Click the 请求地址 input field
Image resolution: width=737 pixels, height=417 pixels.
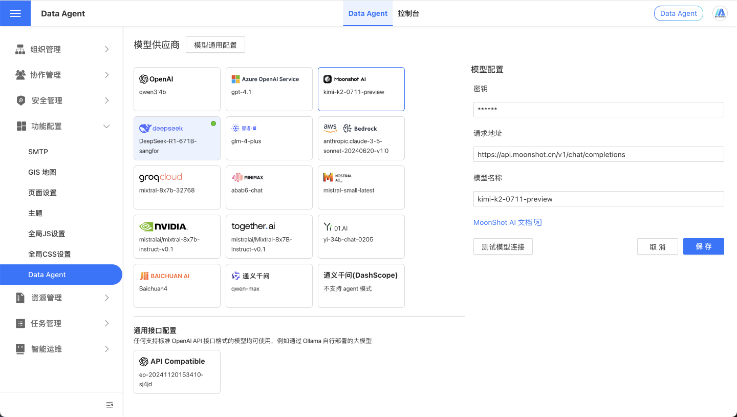598,154
